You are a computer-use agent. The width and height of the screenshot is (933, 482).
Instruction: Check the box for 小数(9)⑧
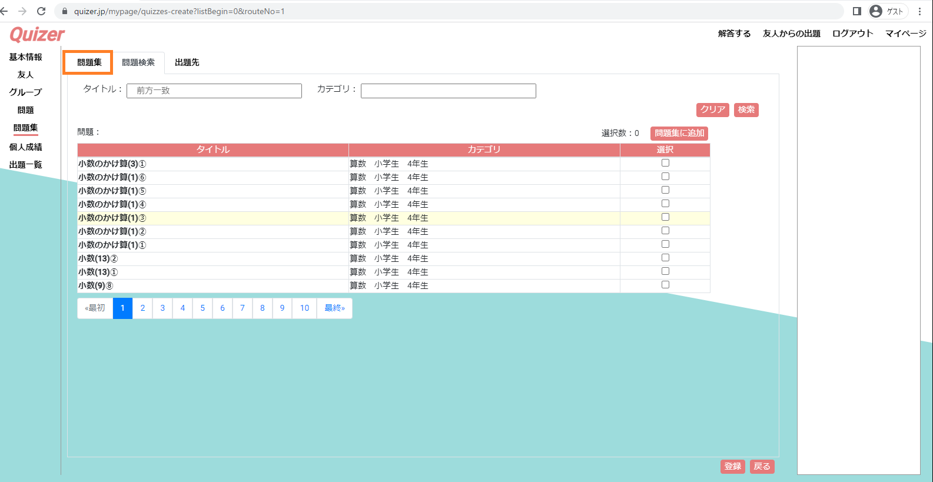click(665, 285)
